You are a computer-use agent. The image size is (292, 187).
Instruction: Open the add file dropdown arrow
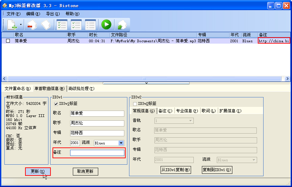21,25
